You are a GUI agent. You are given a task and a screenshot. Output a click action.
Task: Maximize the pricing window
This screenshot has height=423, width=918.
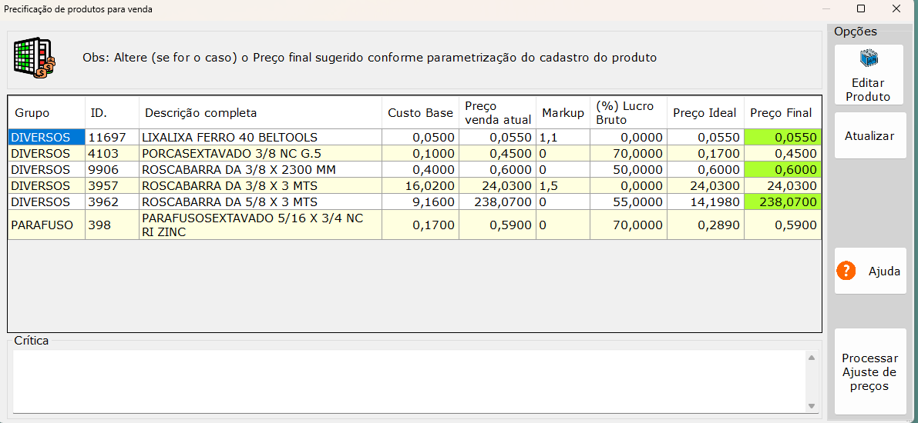tap(861, 9)
